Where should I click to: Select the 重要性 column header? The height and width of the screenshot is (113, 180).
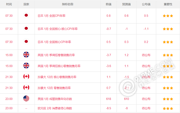click(168, 4)
